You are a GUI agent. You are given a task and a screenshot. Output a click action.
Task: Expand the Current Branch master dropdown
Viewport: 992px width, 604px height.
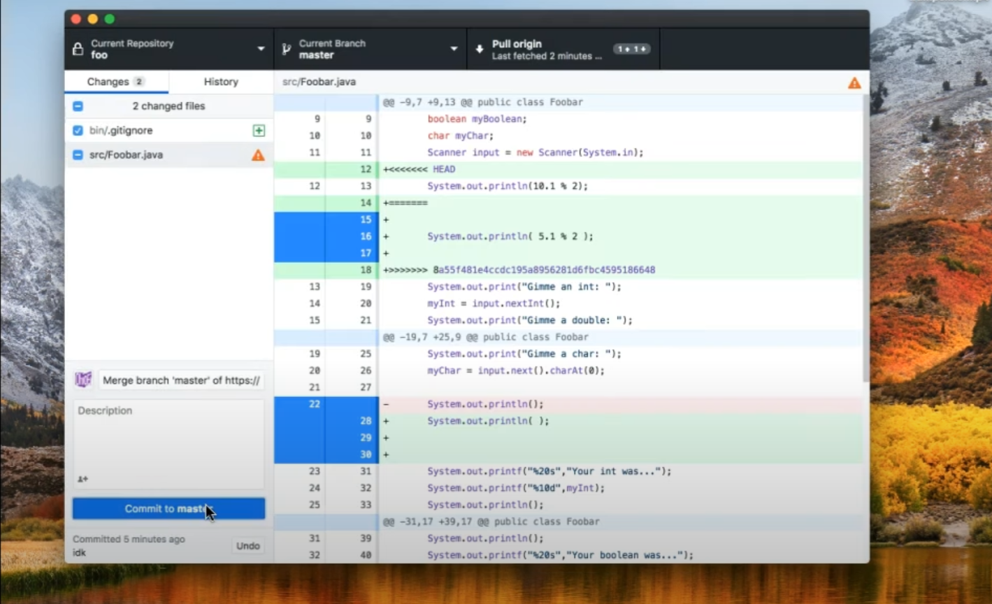pyautogui.click(x=370, y=49)
